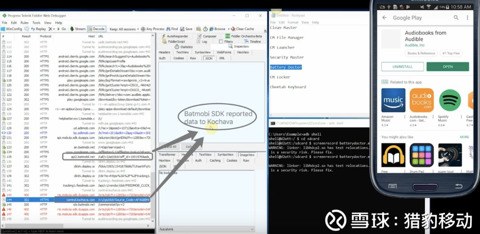This screenshot has height=234, width=480.
Task: Tap the back arrow in Google Play
Action: 384,18
